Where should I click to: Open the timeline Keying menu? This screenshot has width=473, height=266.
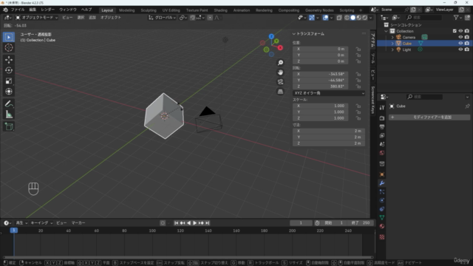(41, 223)
